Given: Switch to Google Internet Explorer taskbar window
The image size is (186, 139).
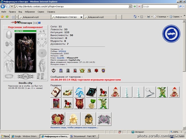Looking at the screenshot, I should [25, 136].
